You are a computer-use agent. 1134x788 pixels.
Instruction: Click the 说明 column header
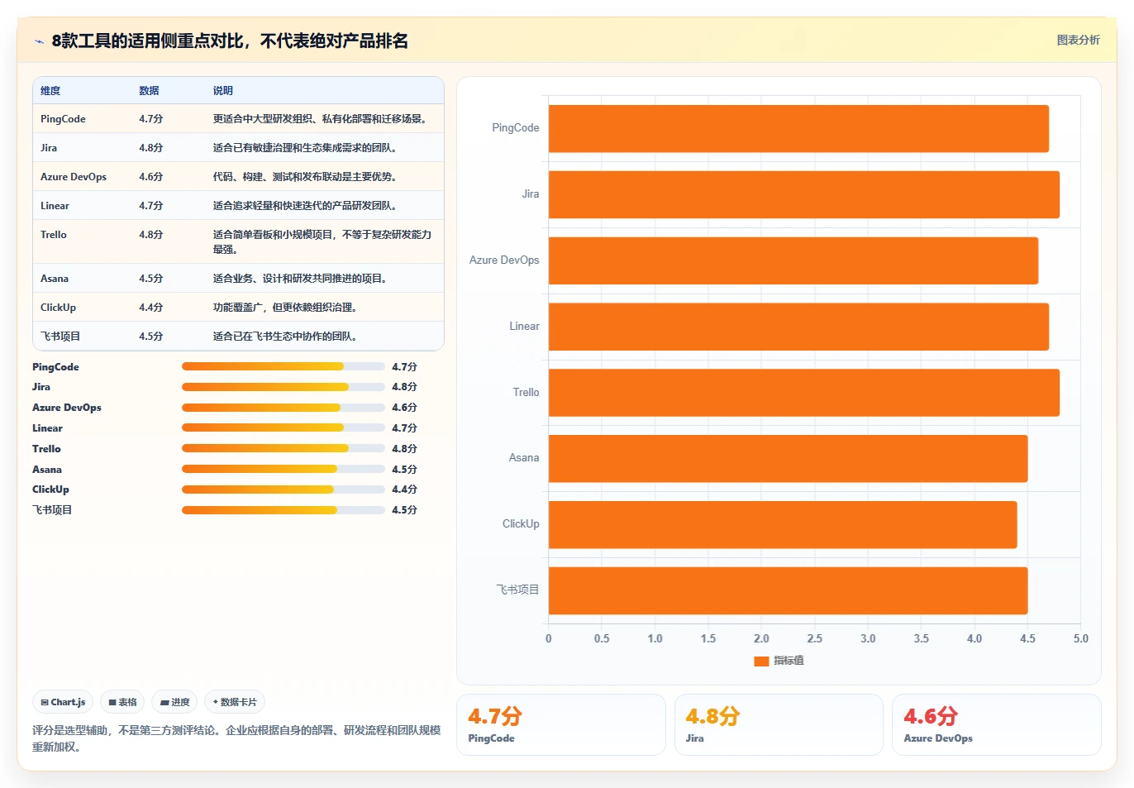[x=223, y=91]
